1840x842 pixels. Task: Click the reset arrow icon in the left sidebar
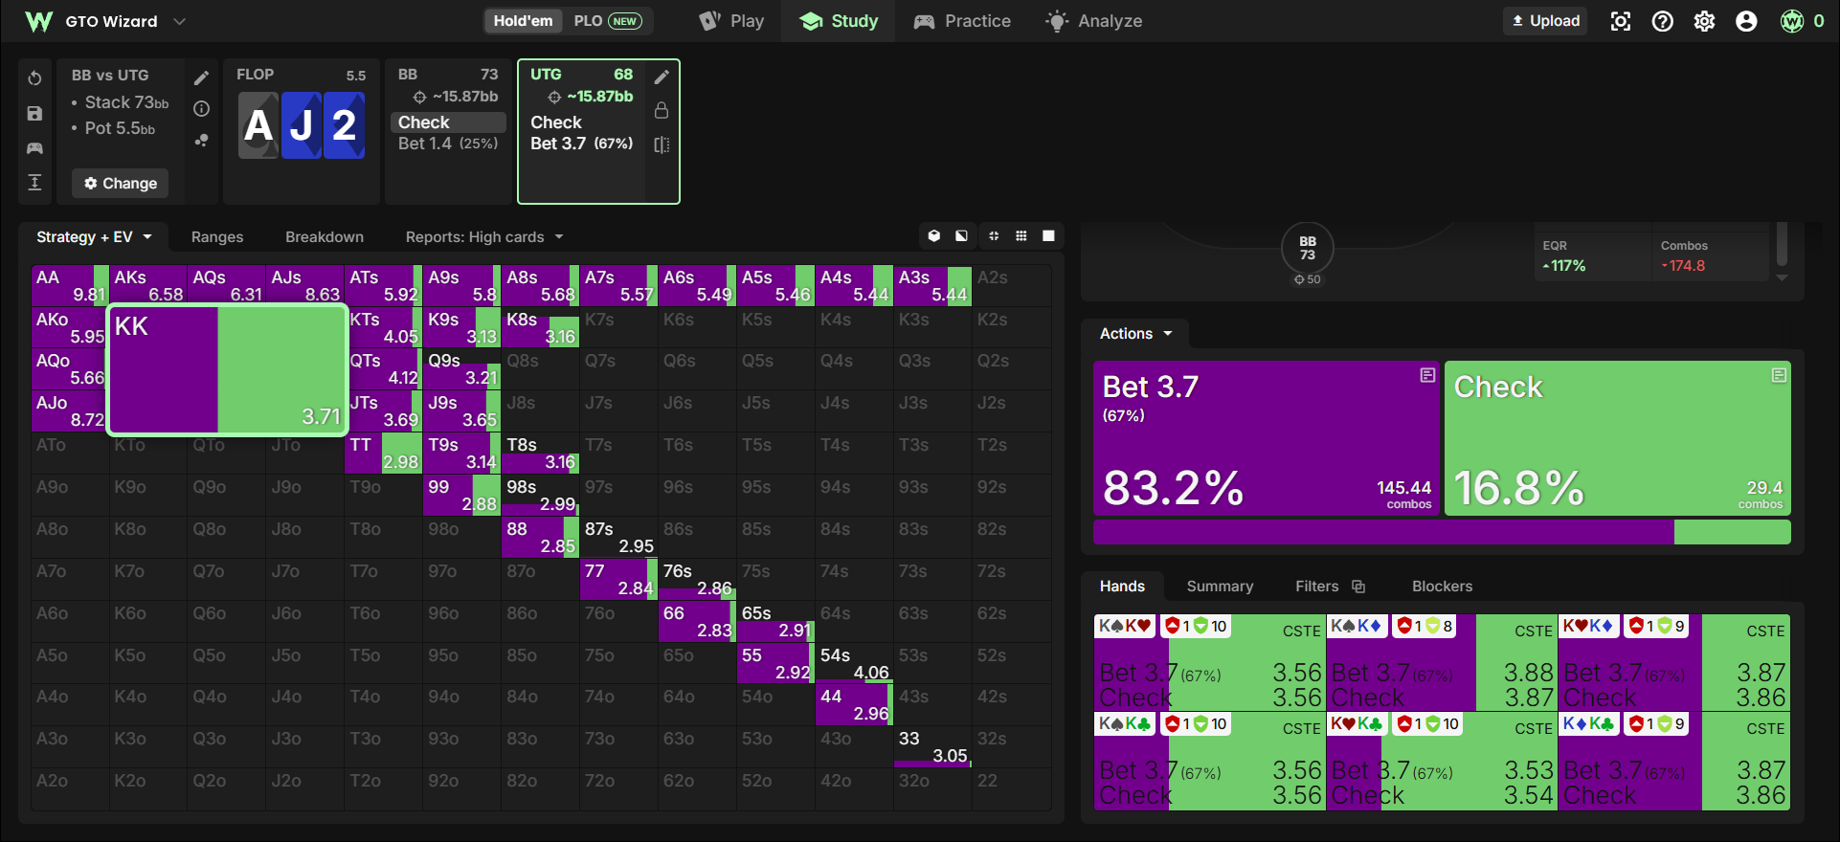tap(34, 78)
